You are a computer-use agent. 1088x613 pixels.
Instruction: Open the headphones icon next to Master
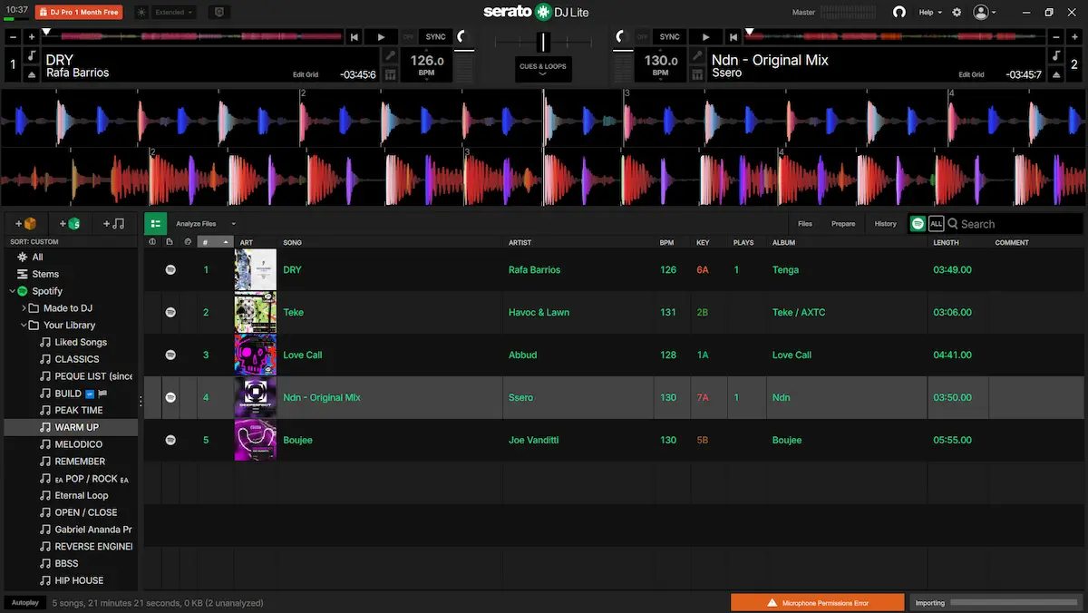click(899, 13)
